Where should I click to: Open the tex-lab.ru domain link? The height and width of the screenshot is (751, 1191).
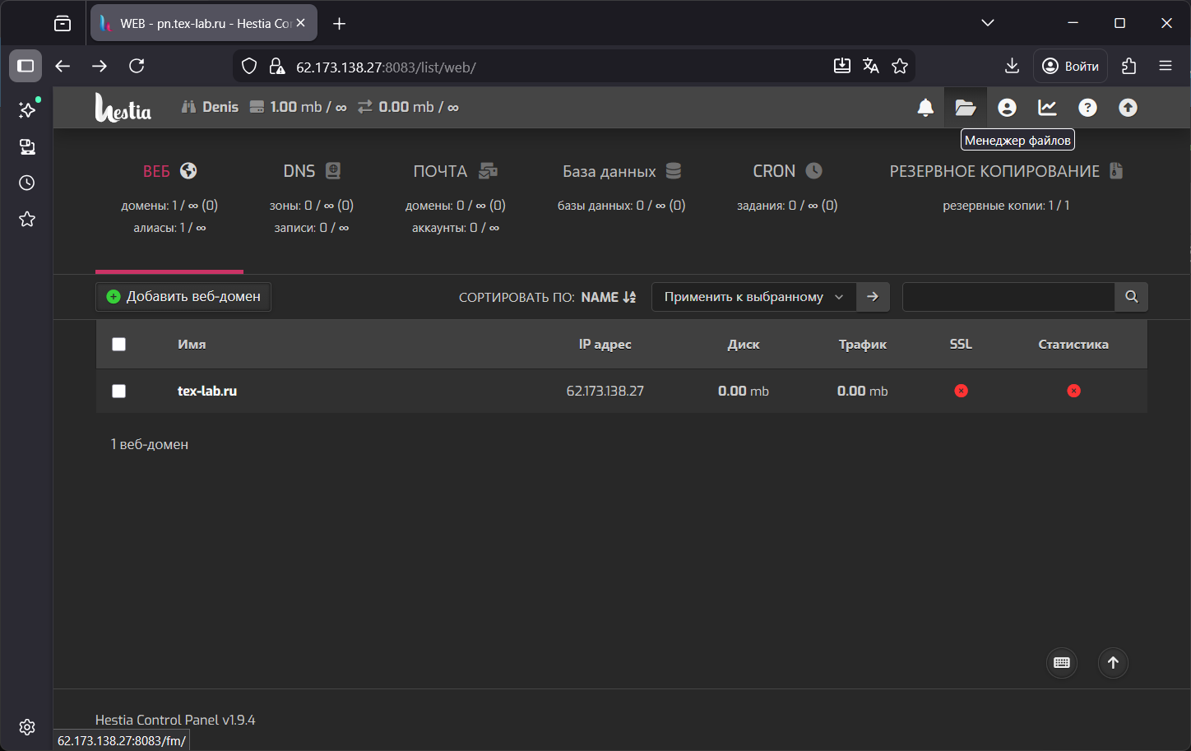(207, 392)
